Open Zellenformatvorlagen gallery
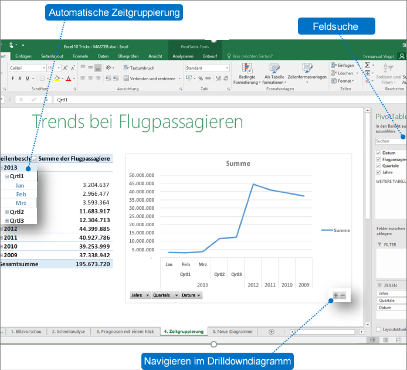The height and width of the screenshot is (370, 407). (307, 74)
